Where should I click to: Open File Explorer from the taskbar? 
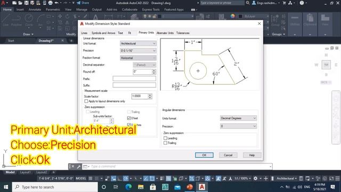[x=141, y=187]
